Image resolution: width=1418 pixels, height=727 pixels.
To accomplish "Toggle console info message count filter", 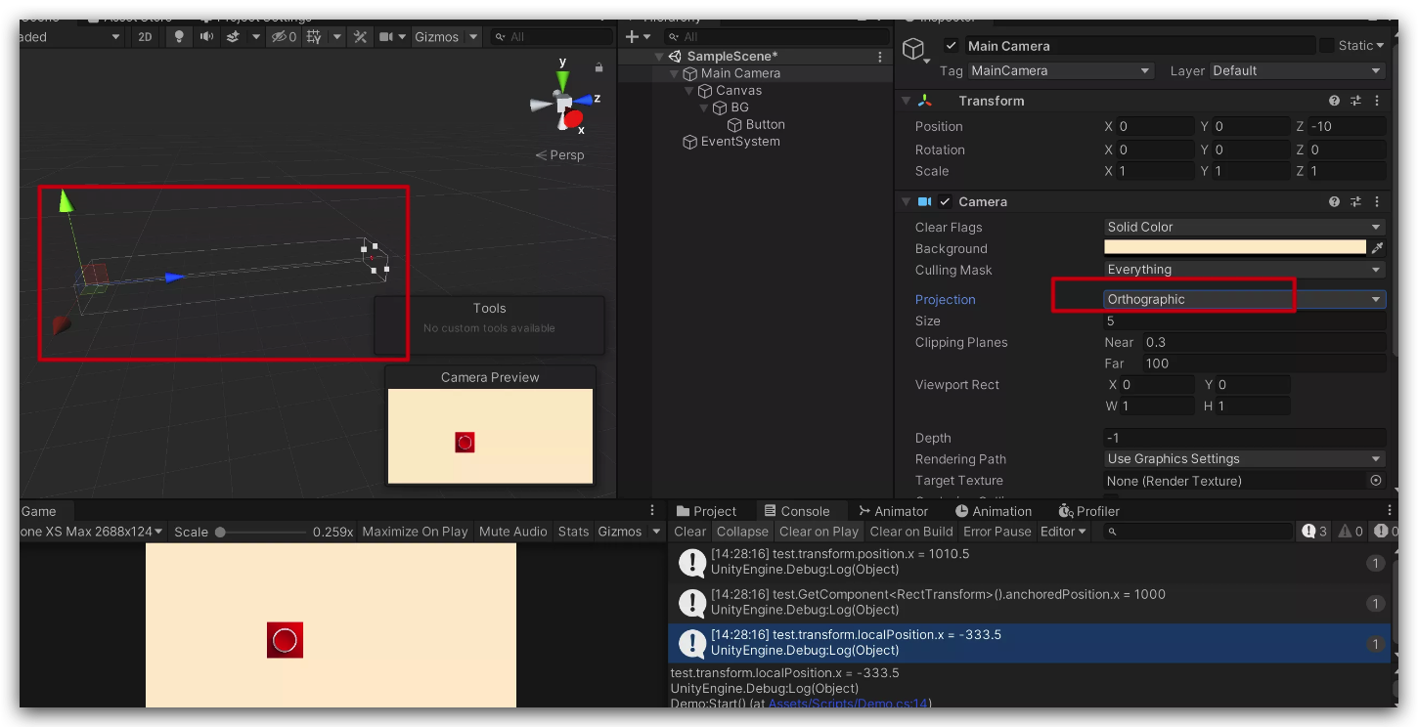I will pyautogui.click(x=1313, y=532).
